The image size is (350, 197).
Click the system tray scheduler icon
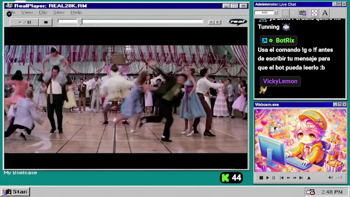[310, 192]
